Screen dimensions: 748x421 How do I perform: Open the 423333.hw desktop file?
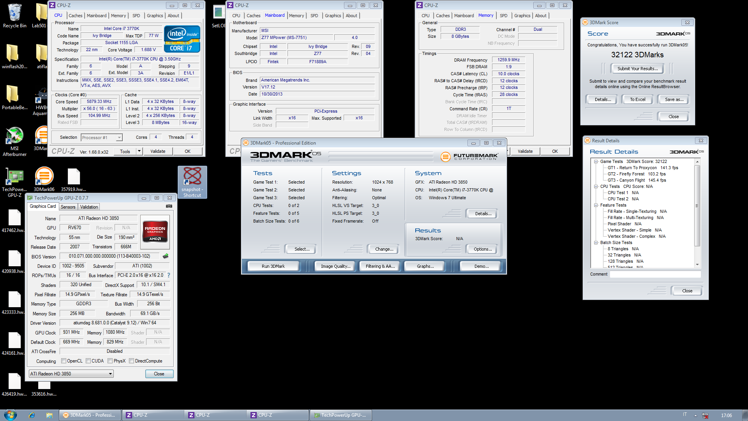tap(14, 302)
